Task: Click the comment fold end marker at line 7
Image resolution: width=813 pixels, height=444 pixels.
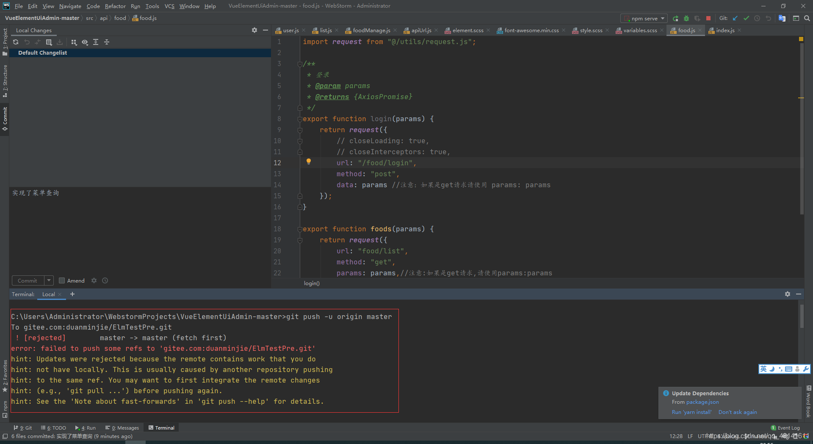Action: [x=300, y=108]
